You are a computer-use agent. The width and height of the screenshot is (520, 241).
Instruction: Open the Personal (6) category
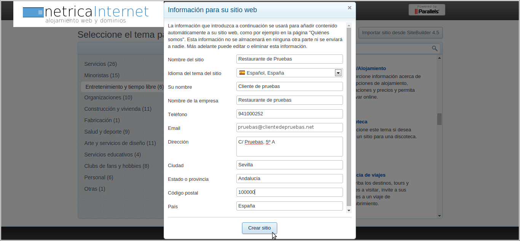coord(99,177)
